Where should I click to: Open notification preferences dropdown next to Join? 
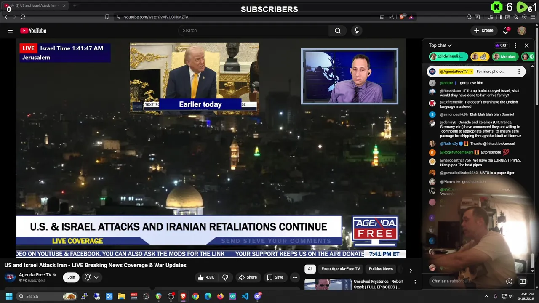pos(91,277)
